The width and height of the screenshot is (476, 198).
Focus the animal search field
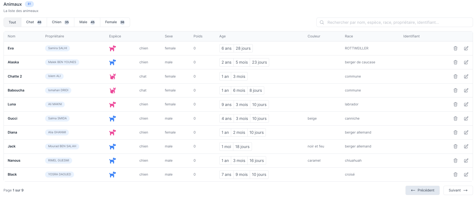[x=395, y=22]
